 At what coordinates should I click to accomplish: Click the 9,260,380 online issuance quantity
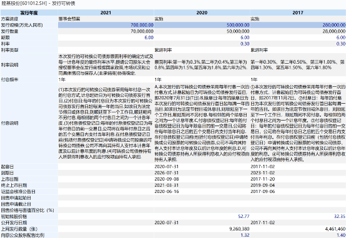[239, 229]
